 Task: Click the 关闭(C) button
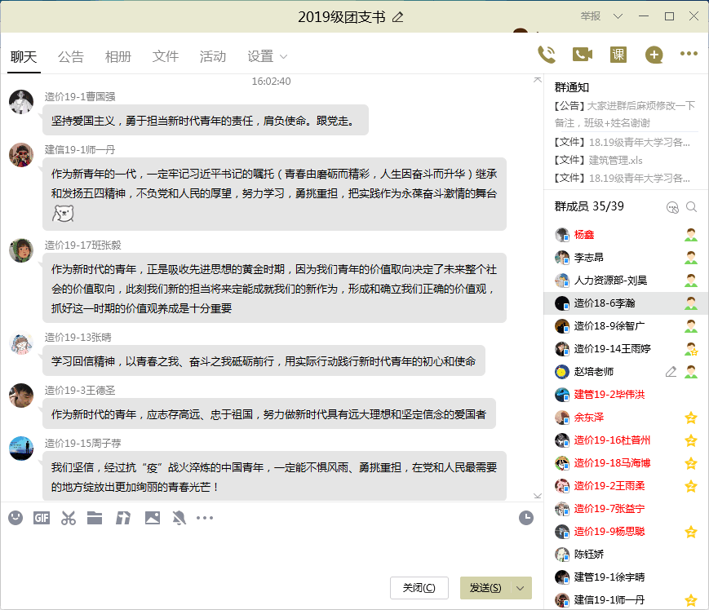tap(419, 588)
